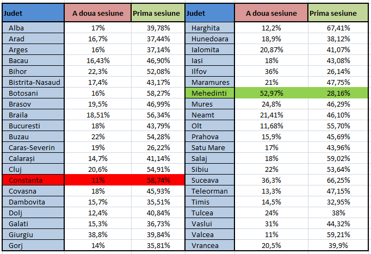
Task: Select the Bistrita-Nasaud row label
Action: click(33, 82)
